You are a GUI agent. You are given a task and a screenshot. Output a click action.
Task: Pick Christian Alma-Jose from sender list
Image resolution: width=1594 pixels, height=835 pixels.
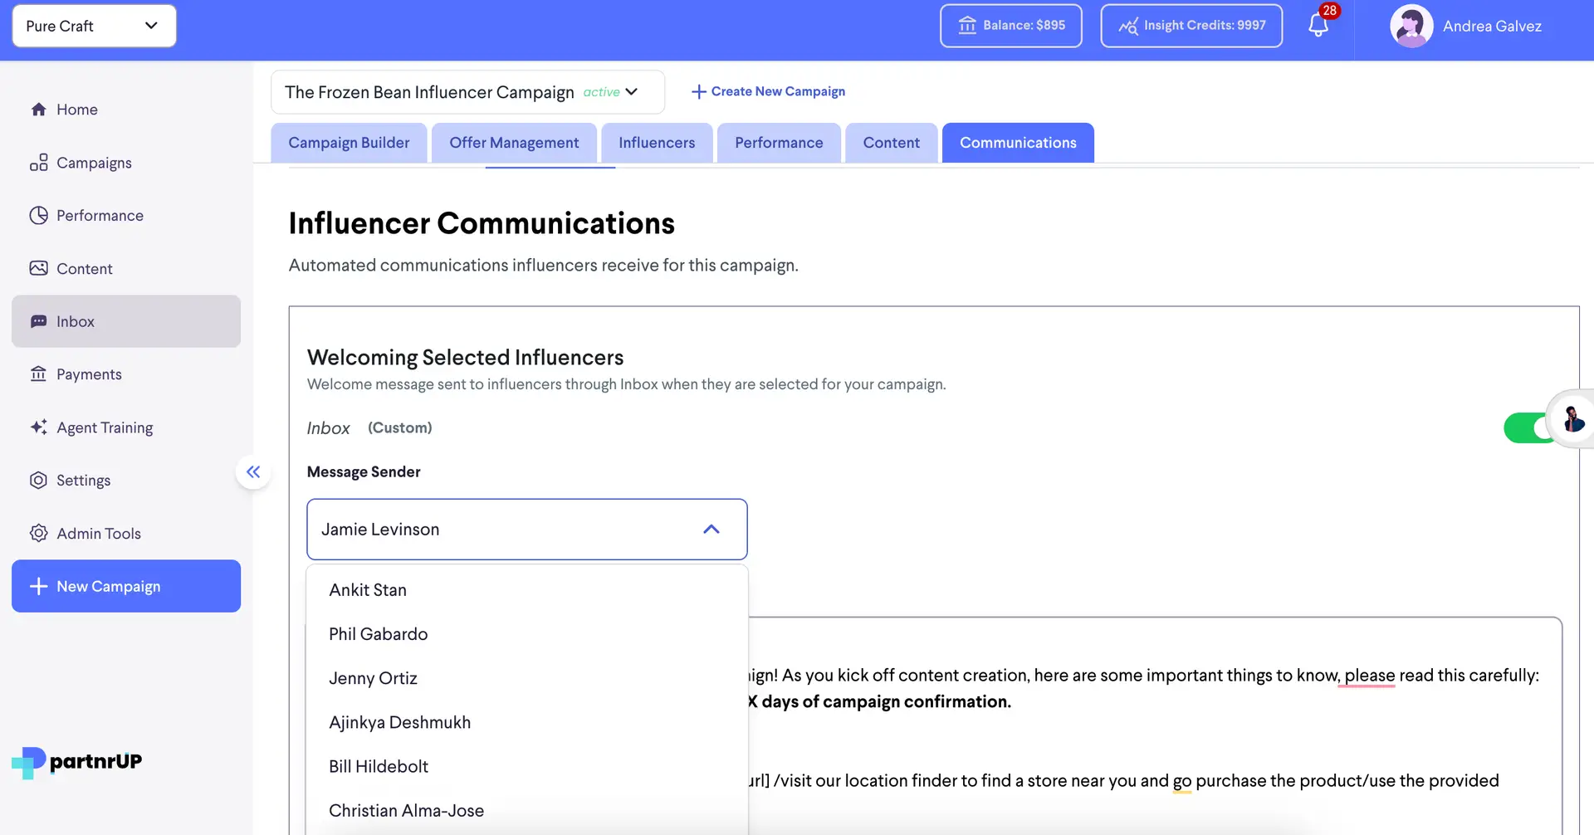pos(527,811)
